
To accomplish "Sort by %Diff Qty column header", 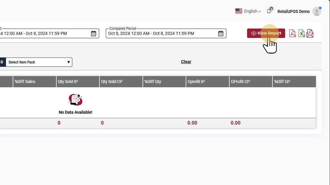I will coord(164,82).
